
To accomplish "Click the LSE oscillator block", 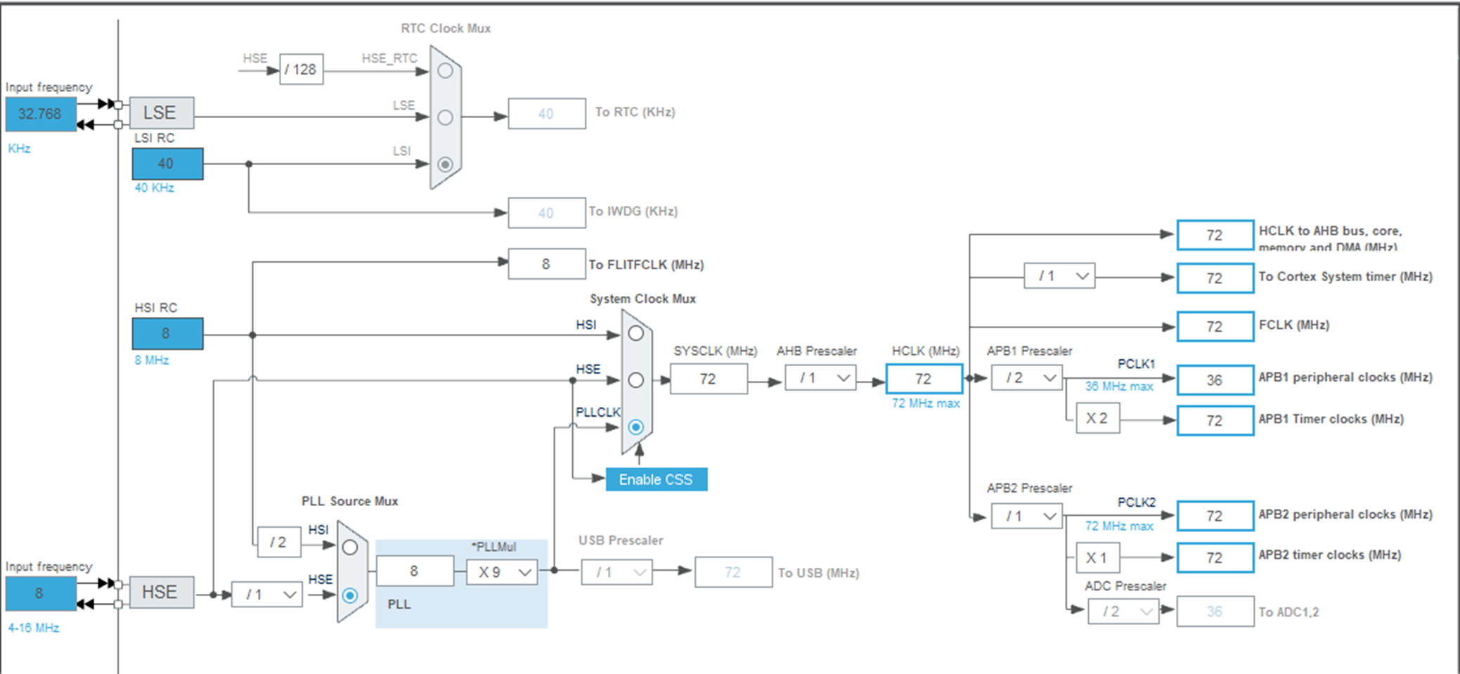I will tap(161, 112).
